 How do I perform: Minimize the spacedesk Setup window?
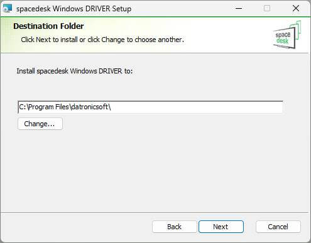[239, 8]
